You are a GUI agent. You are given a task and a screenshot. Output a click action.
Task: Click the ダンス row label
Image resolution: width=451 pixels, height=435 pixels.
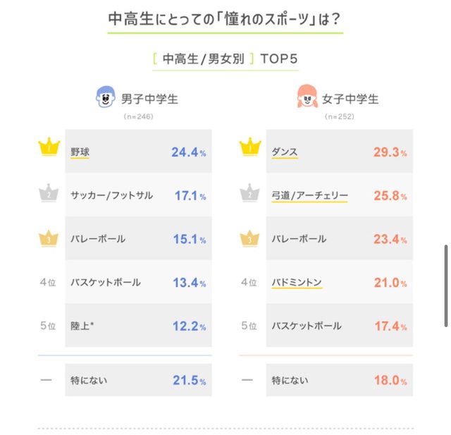tap(285, 151)
